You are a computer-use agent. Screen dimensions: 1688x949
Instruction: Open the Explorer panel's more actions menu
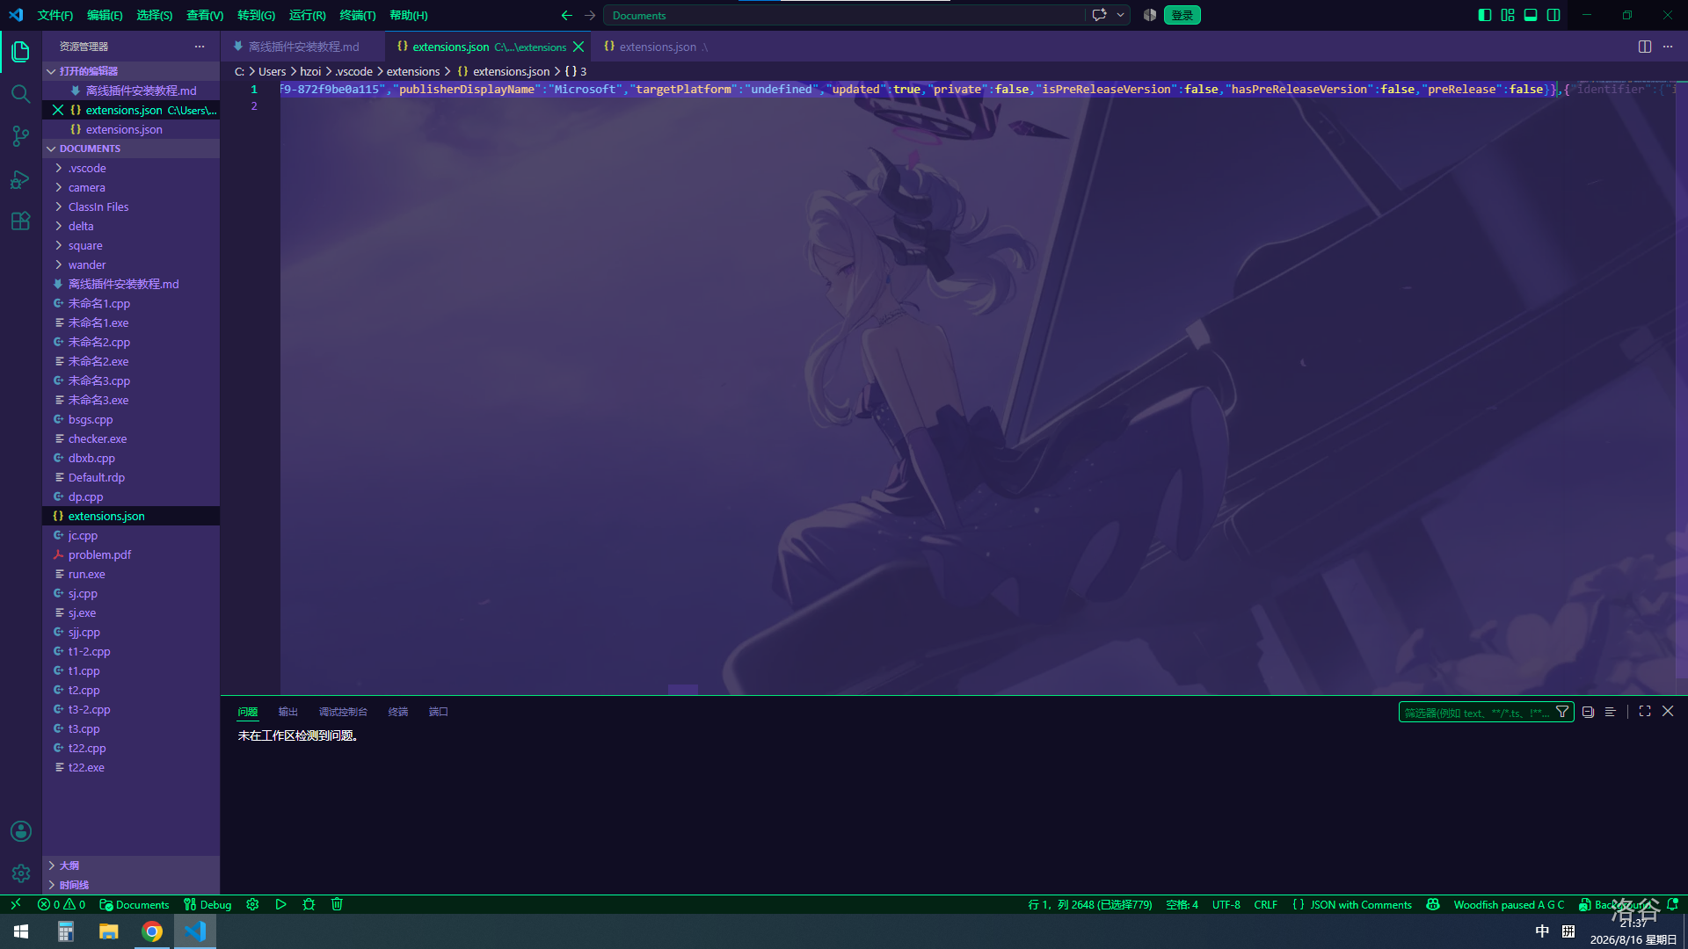click(x=200, y=47)
